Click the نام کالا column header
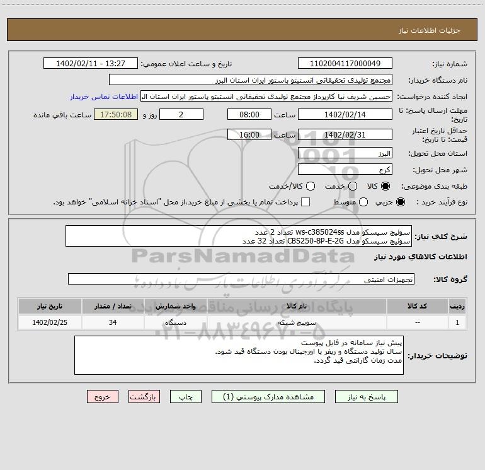This screenshot has height=470, width=485. (x=297, y=306)
